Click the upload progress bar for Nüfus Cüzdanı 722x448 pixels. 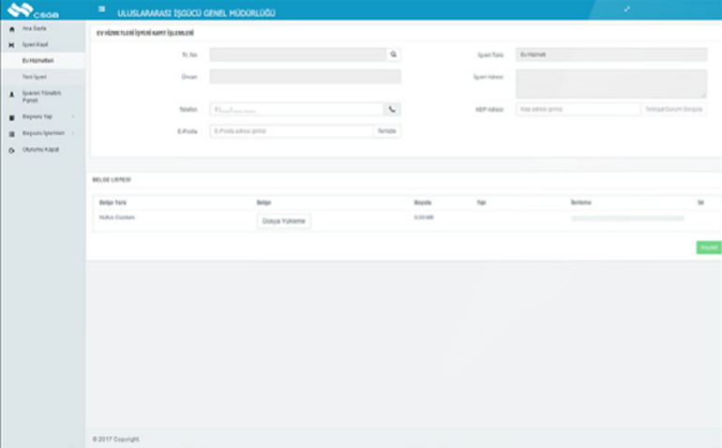click(x=627, y=218)
